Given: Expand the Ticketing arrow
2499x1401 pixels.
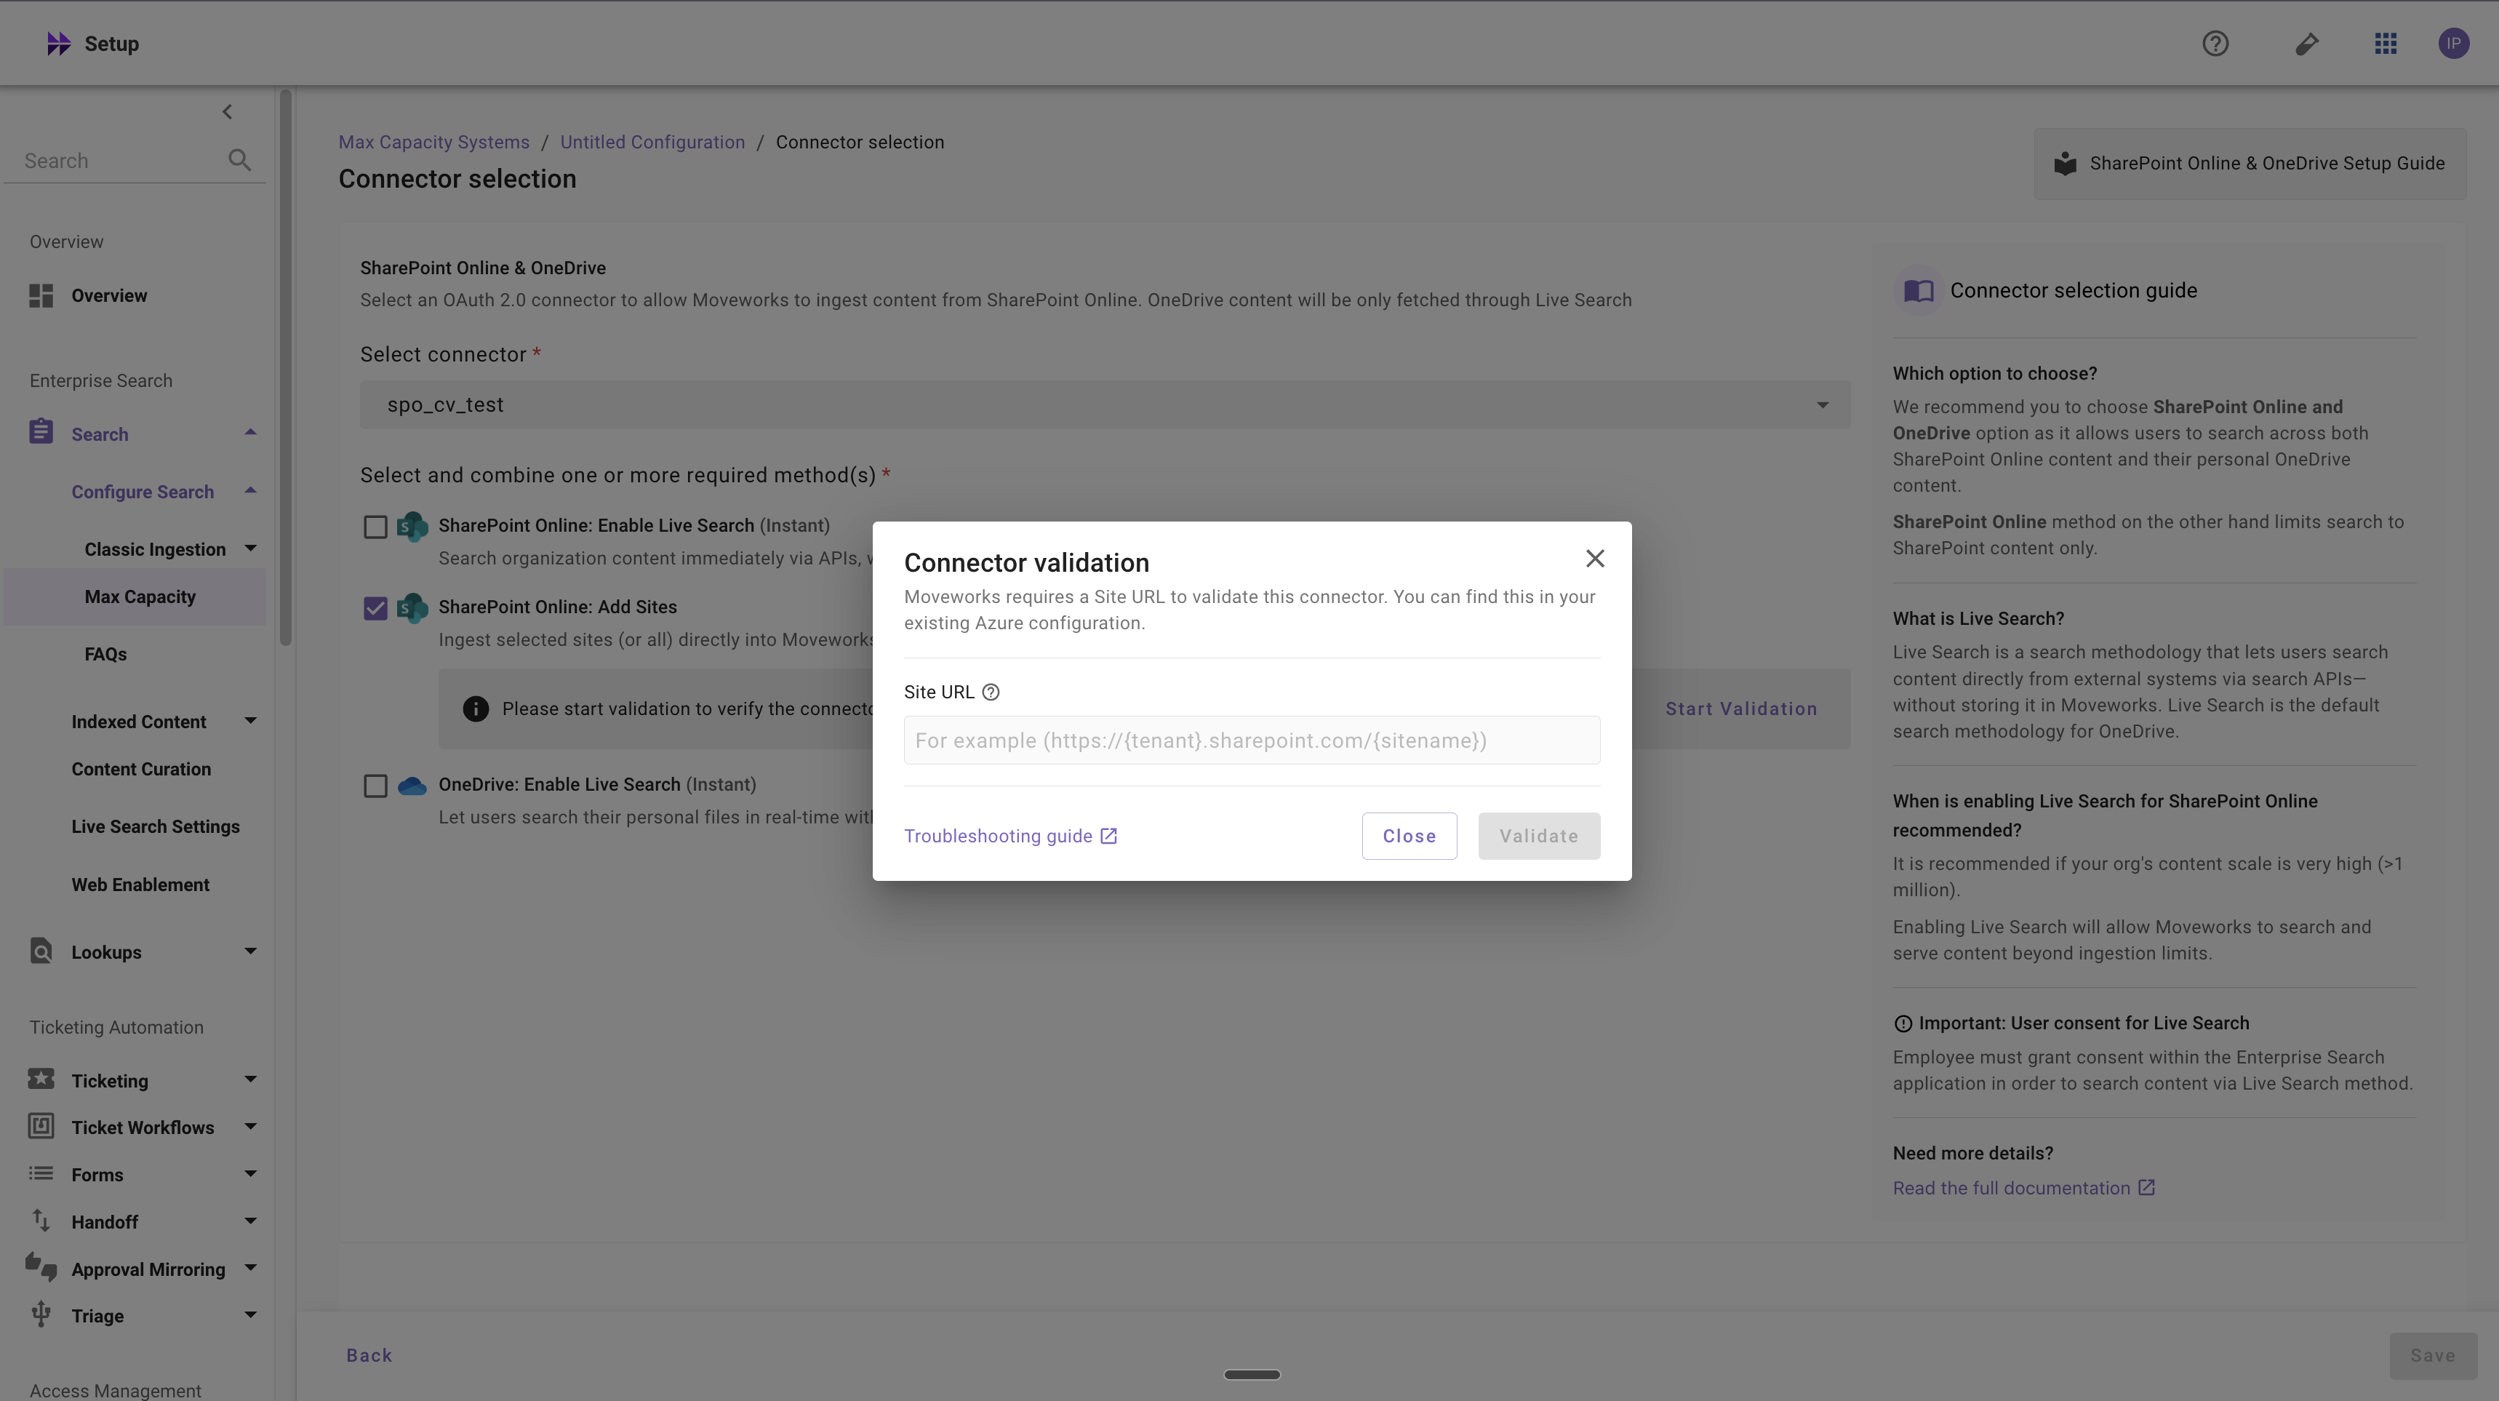Looking at the screenshot, I should [x=250, y=1080].
